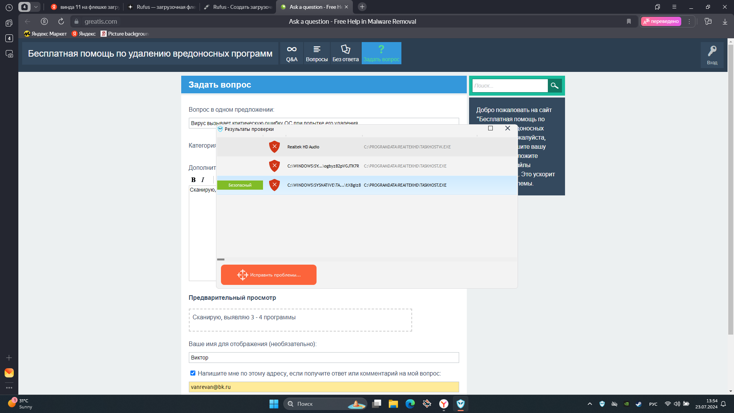Click the Виктор display name field

323,358
